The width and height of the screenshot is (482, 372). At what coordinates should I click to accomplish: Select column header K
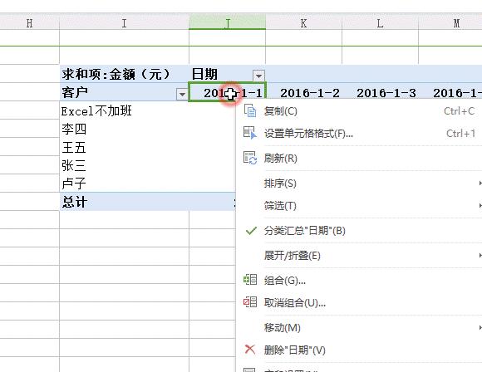click(x=303, y=22)
